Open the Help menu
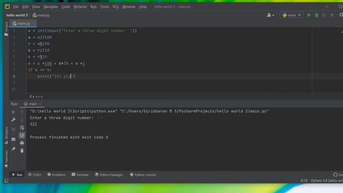 pyautogui.click(x=143, y=7)
